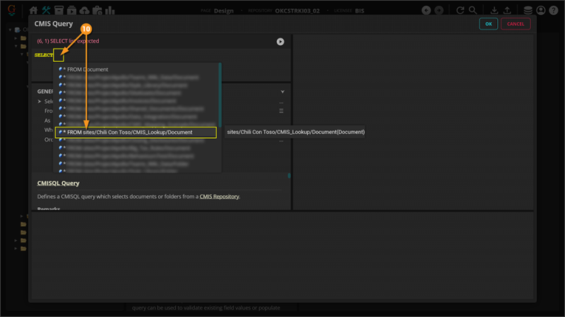Image resolution: width=565 pixels, height=317 pixels.
Task: Click the Design page label in header
Action: [223, 11]
